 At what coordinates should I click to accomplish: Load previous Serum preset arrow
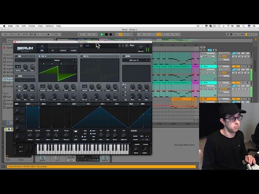[x=120, y=46]
